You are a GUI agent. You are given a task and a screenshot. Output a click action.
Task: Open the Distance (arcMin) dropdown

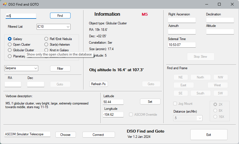click(188, 118)
